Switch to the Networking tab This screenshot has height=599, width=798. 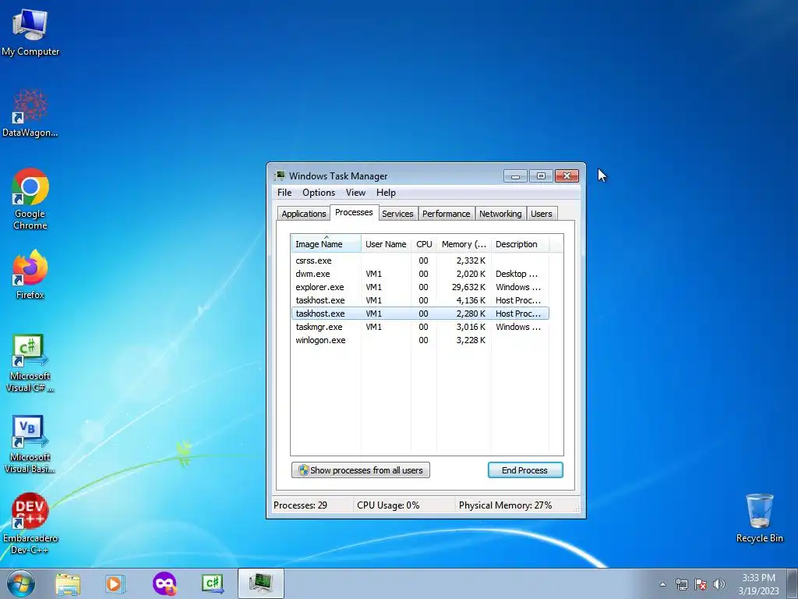[x=500, y=214]
